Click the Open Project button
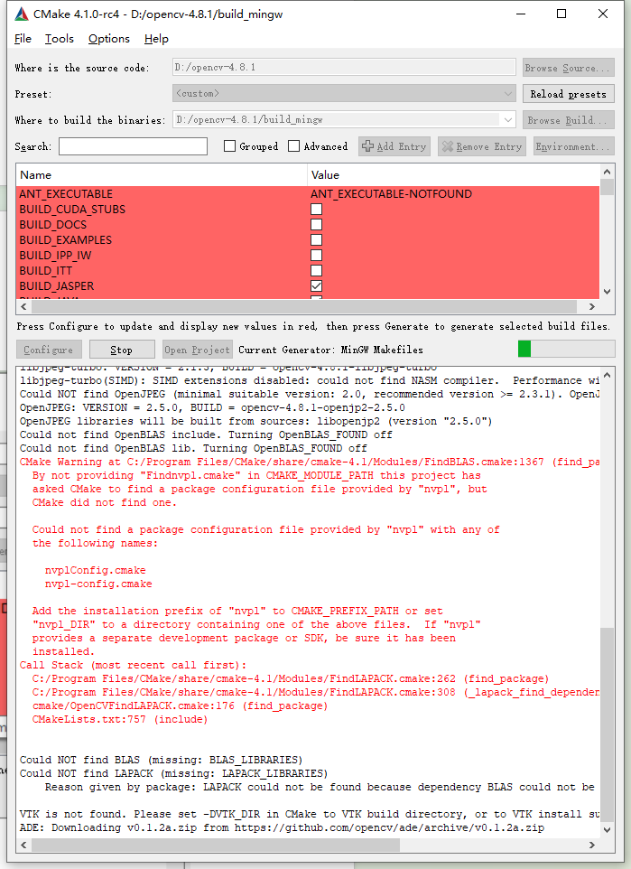The width and height of the screenshot is (631, 869). tap(197, 350)
